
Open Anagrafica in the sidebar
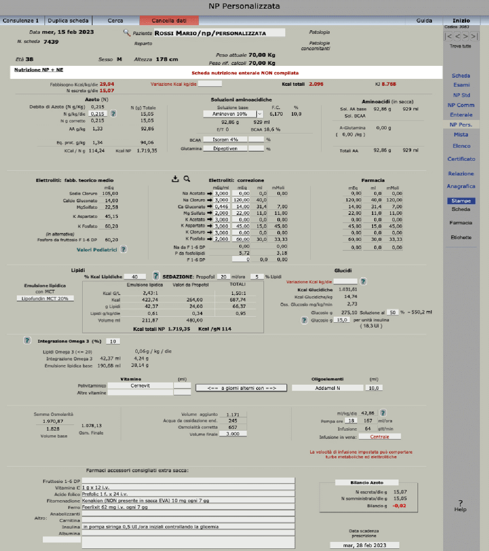(x=461, y=186)
